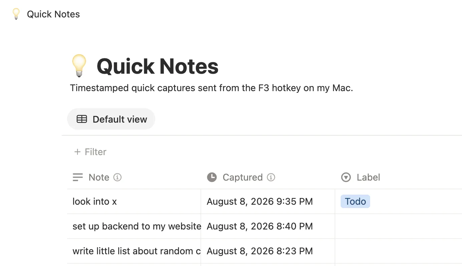
Task: Click the select arrow icon in Label header
Action: [x=346, y=177]
